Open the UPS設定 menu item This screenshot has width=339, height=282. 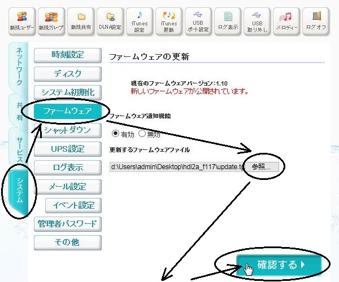coord(68,149)
